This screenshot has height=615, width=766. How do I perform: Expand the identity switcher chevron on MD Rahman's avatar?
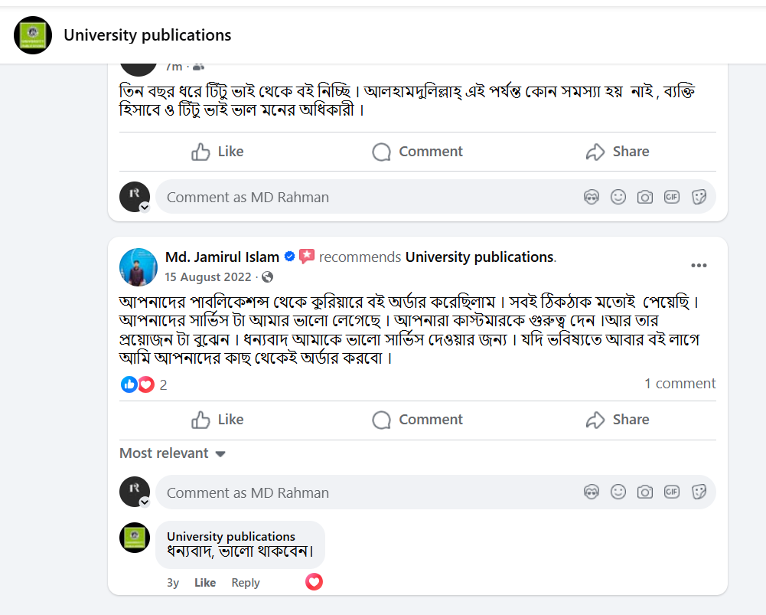point(143,207)
